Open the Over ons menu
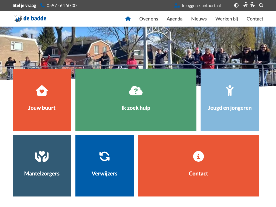Viewport: 276px width, 207px height. pos(149,19)
